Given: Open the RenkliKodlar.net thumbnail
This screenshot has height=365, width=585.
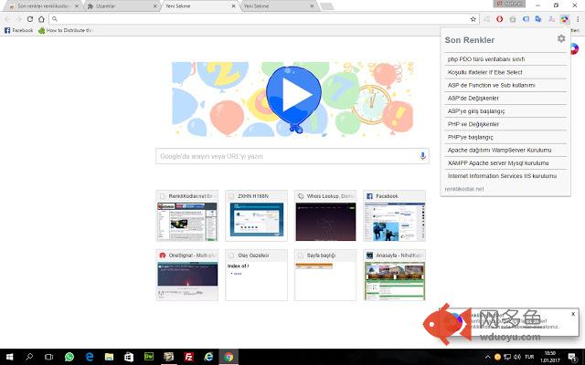Looking at the screenshot, I should pyautogui.click(x=186, y=216).
